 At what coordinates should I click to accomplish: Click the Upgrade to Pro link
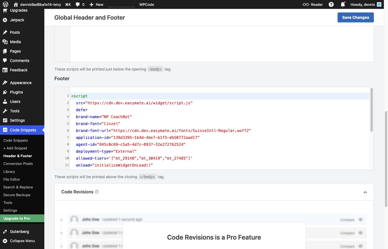pos(22,218)
